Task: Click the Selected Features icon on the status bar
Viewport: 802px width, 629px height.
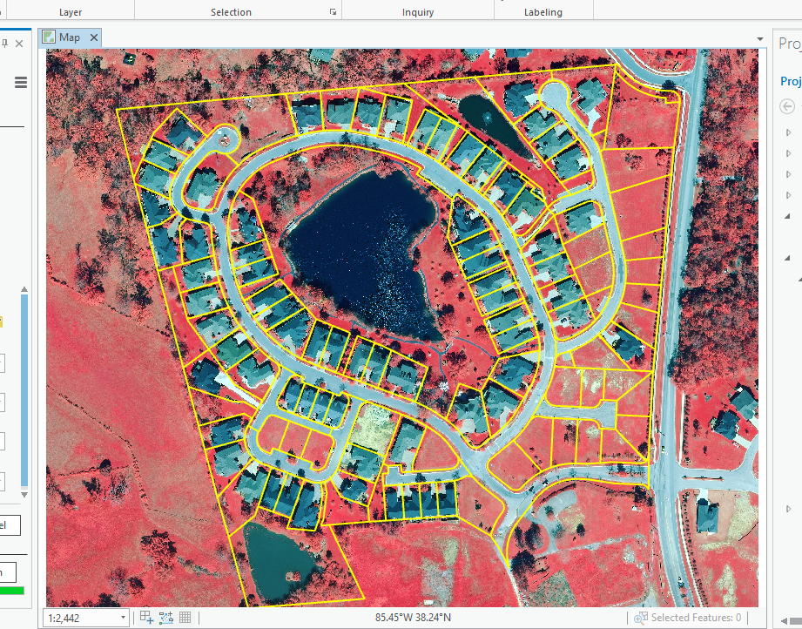Action: point(640,617)
